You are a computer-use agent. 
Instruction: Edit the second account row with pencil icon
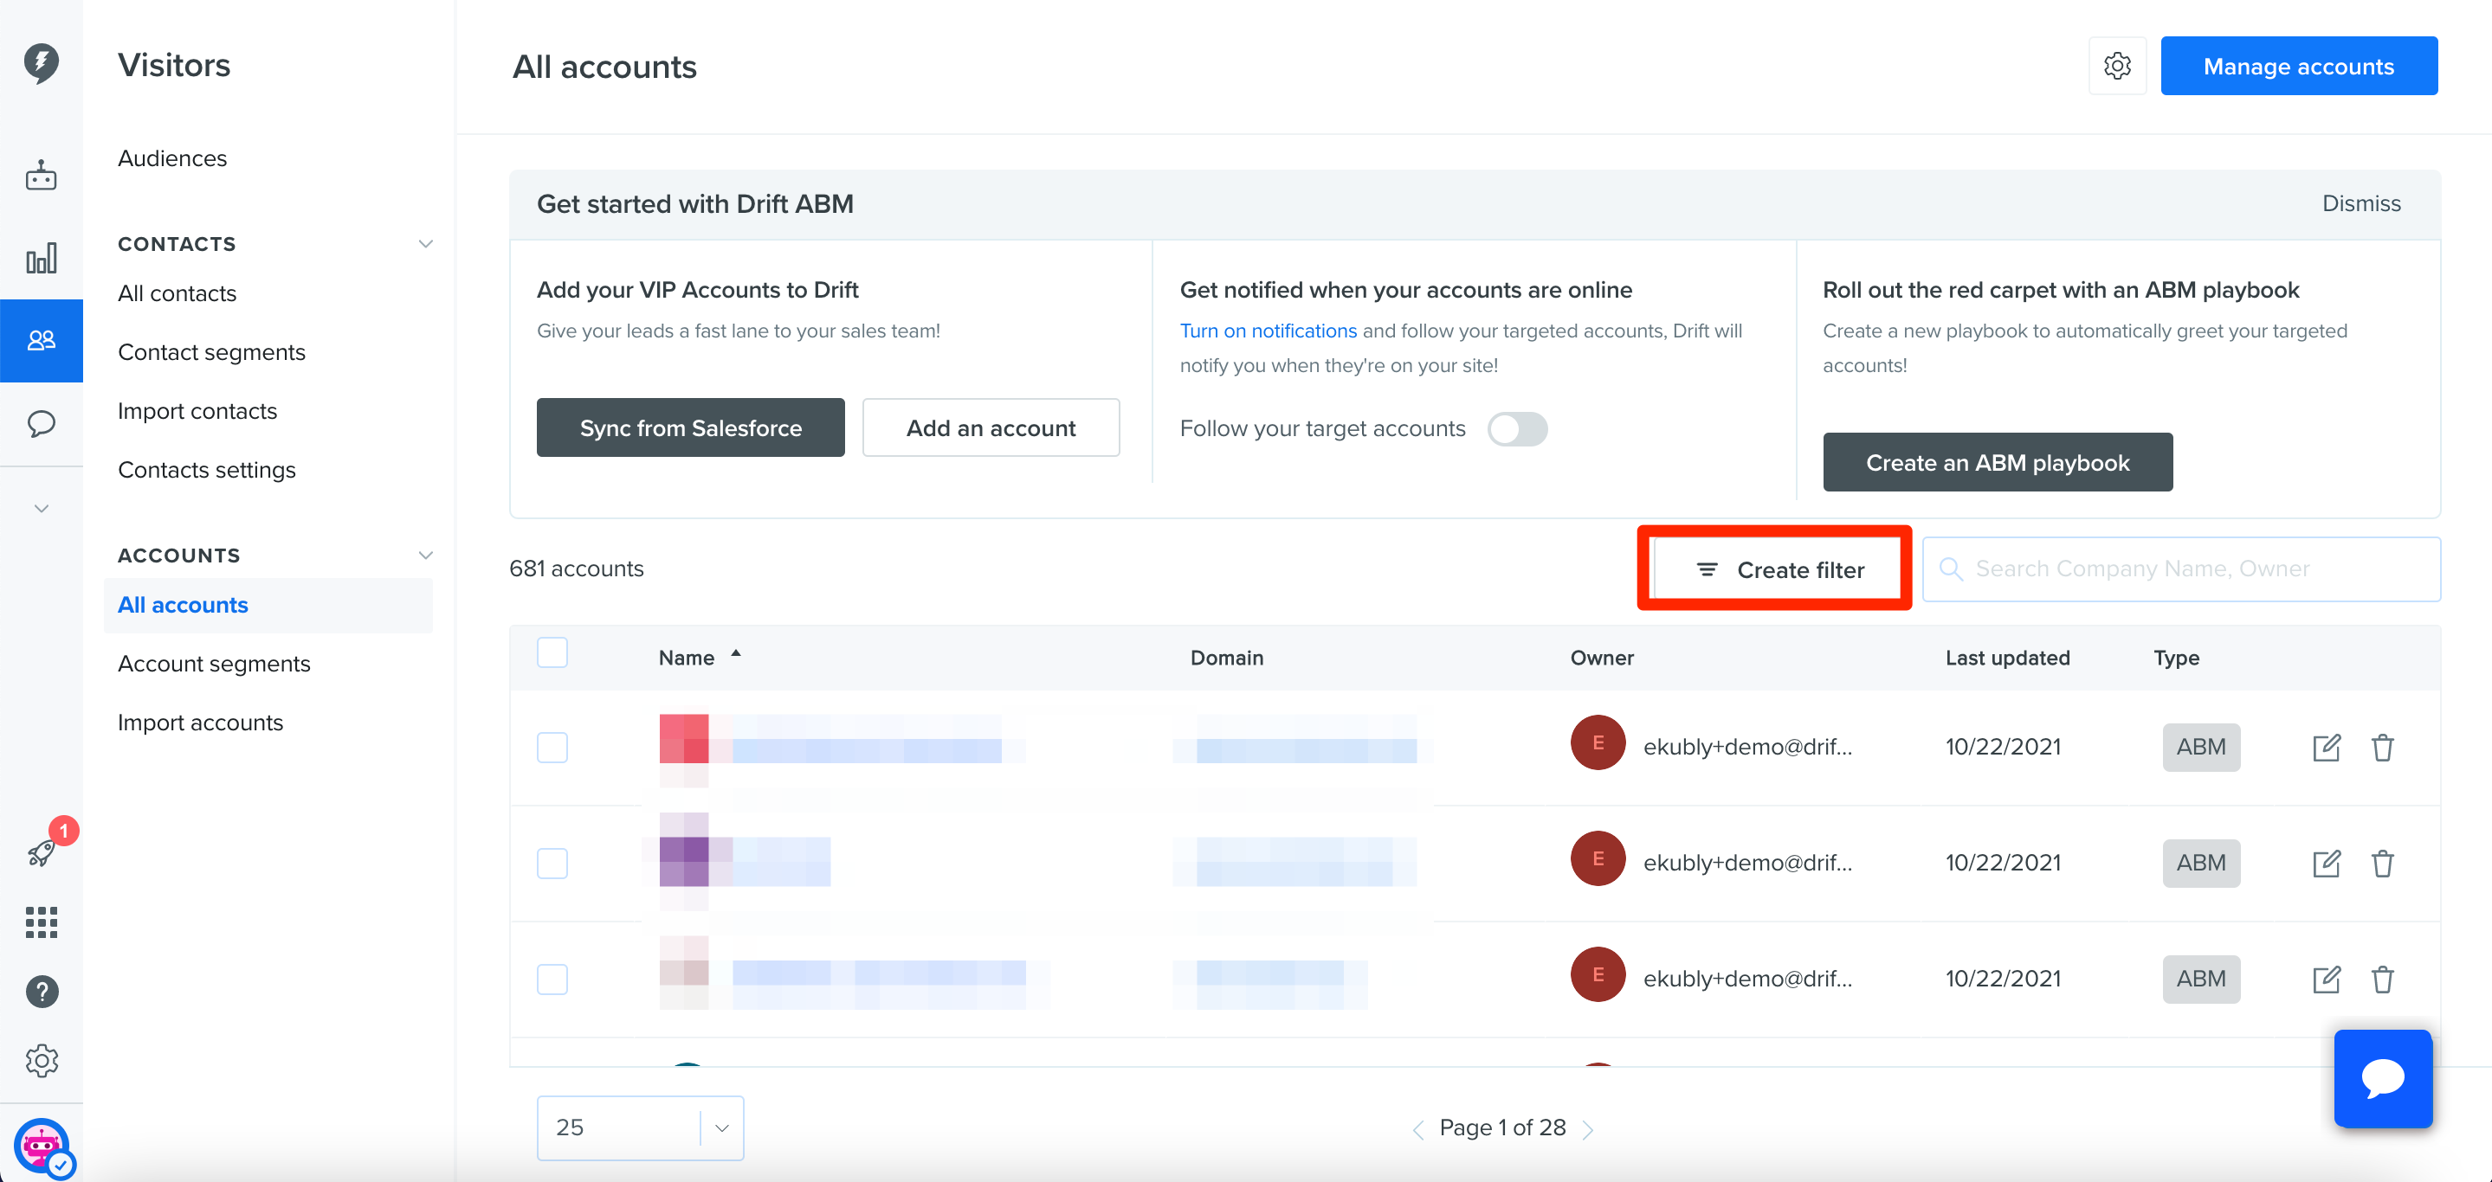click(x=2326, y=863)
